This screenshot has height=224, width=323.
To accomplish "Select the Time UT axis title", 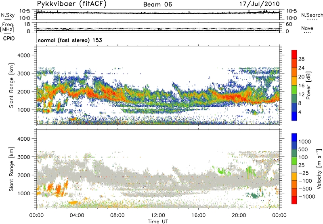I will pyautogui.click(x=158, y=222).
